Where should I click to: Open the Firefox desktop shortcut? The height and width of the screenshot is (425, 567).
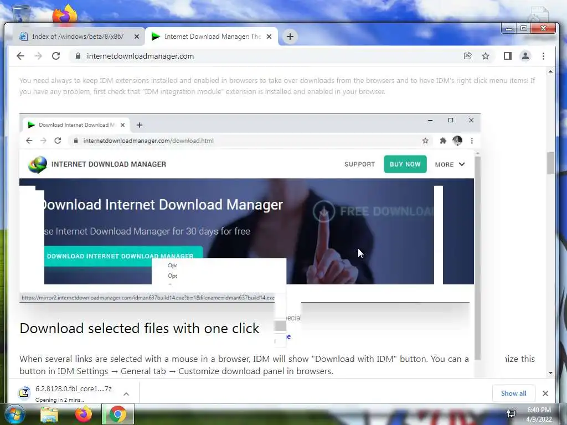65,14
